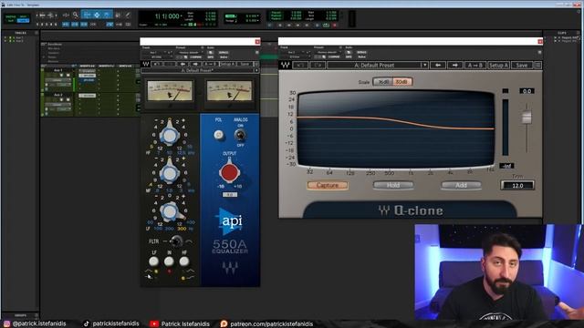The height and width of the screenshot is (328, 584).
Task: Click the API logo on the 550A plugin
Action: click(x=231, y=221)
